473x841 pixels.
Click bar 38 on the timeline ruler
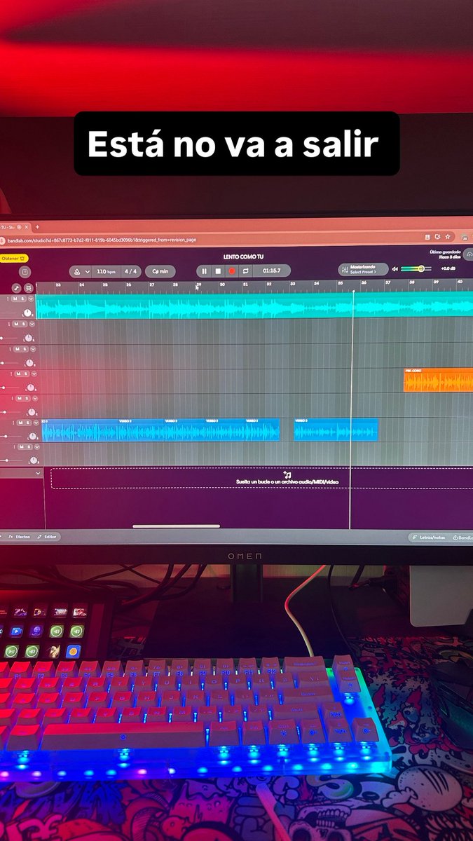point(412,282)
